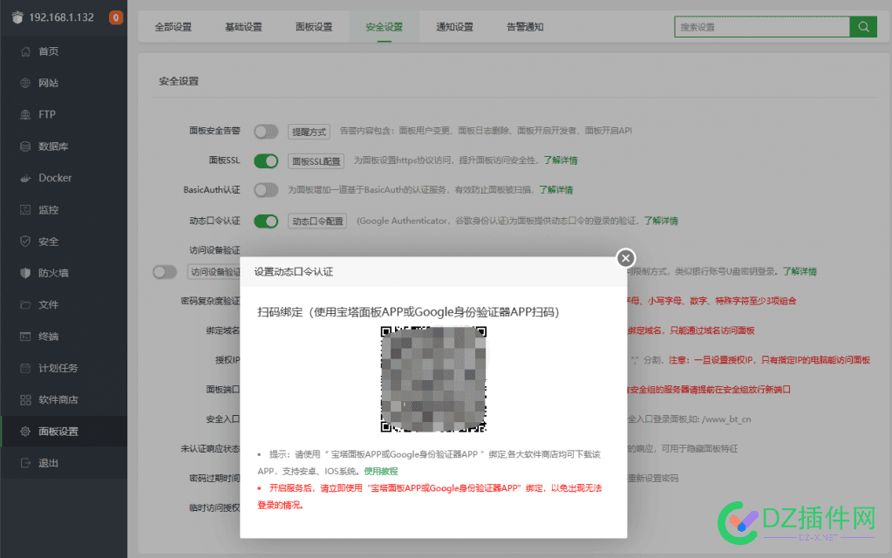The height and width of the screenshot is (558, 892).
Task: Open the 全部设置 tab
Action: click(x=173, y=27)
